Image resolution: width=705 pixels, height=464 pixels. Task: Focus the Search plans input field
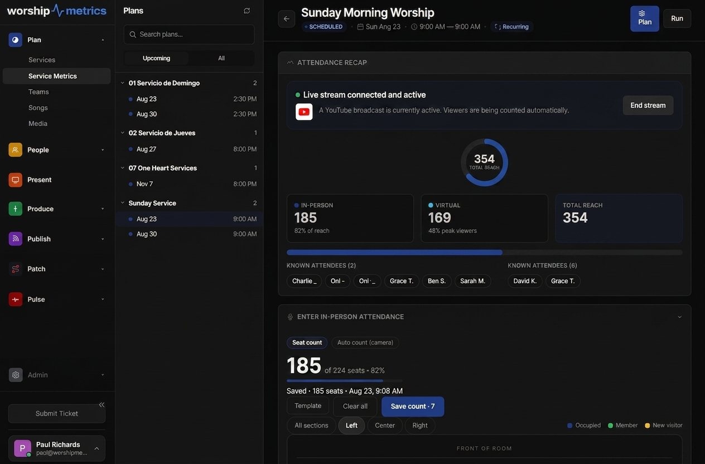point(189,35)
